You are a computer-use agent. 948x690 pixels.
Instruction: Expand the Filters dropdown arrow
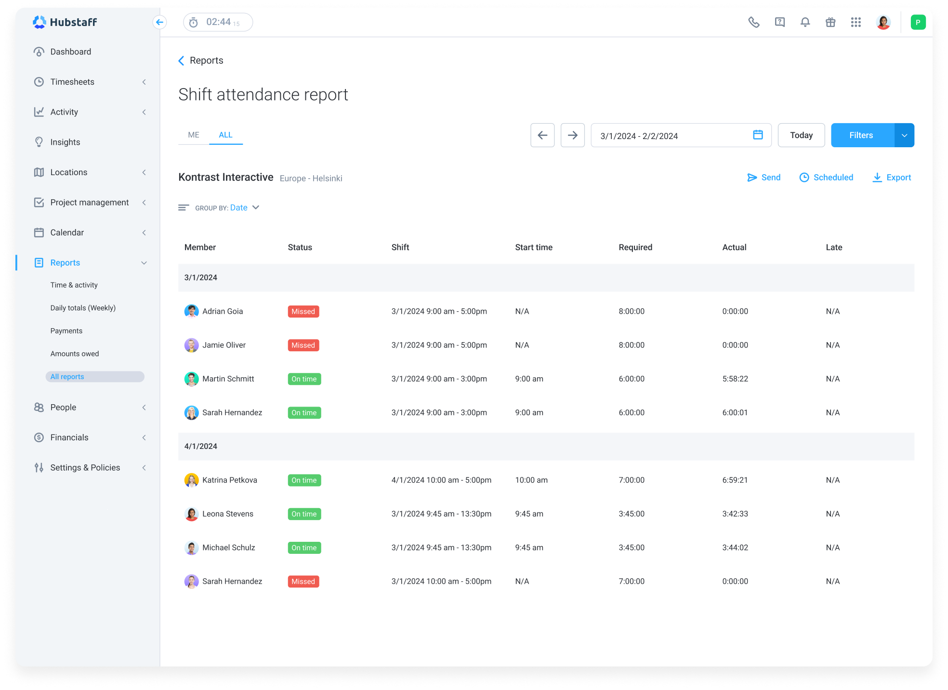[x=904, y=135]
